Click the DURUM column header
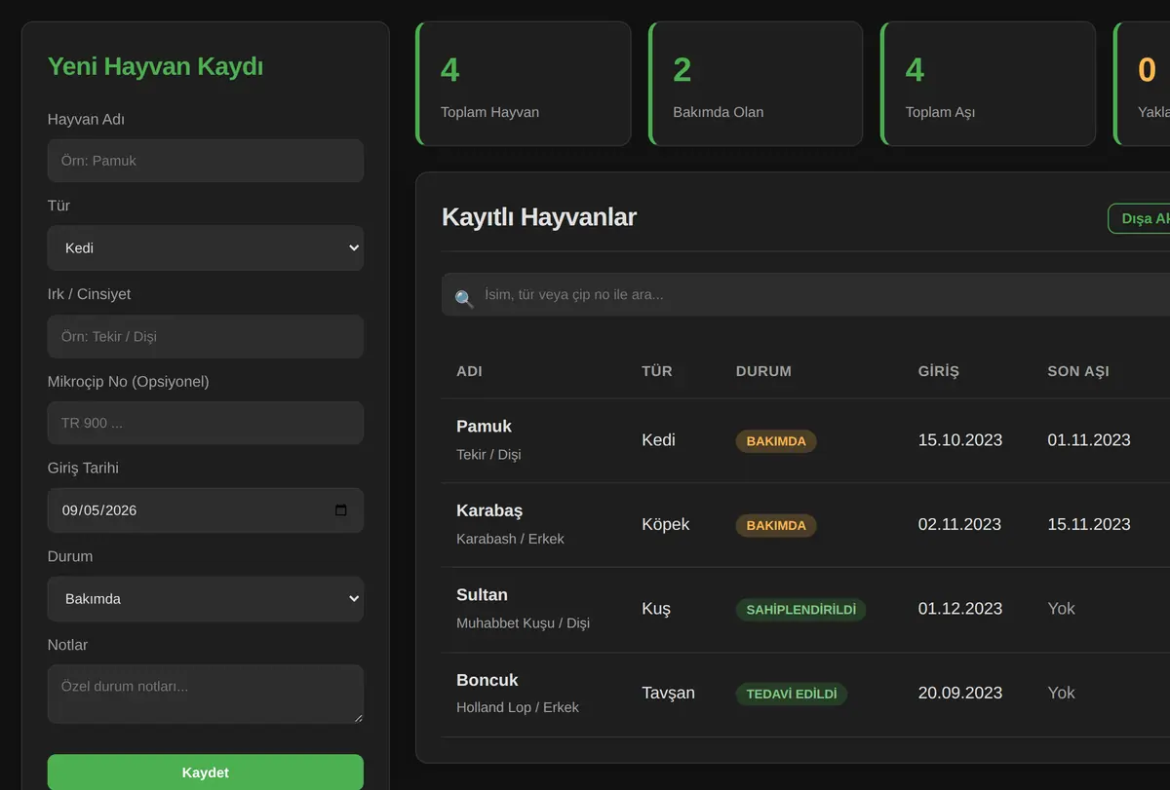 click(763, 371)
